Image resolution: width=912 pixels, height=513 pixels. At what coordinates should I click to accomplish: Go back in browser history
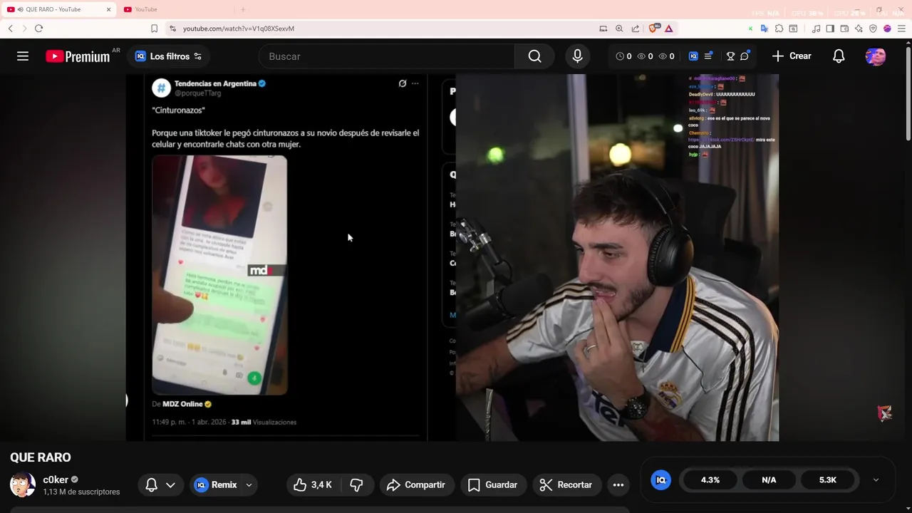coord(11,28)
